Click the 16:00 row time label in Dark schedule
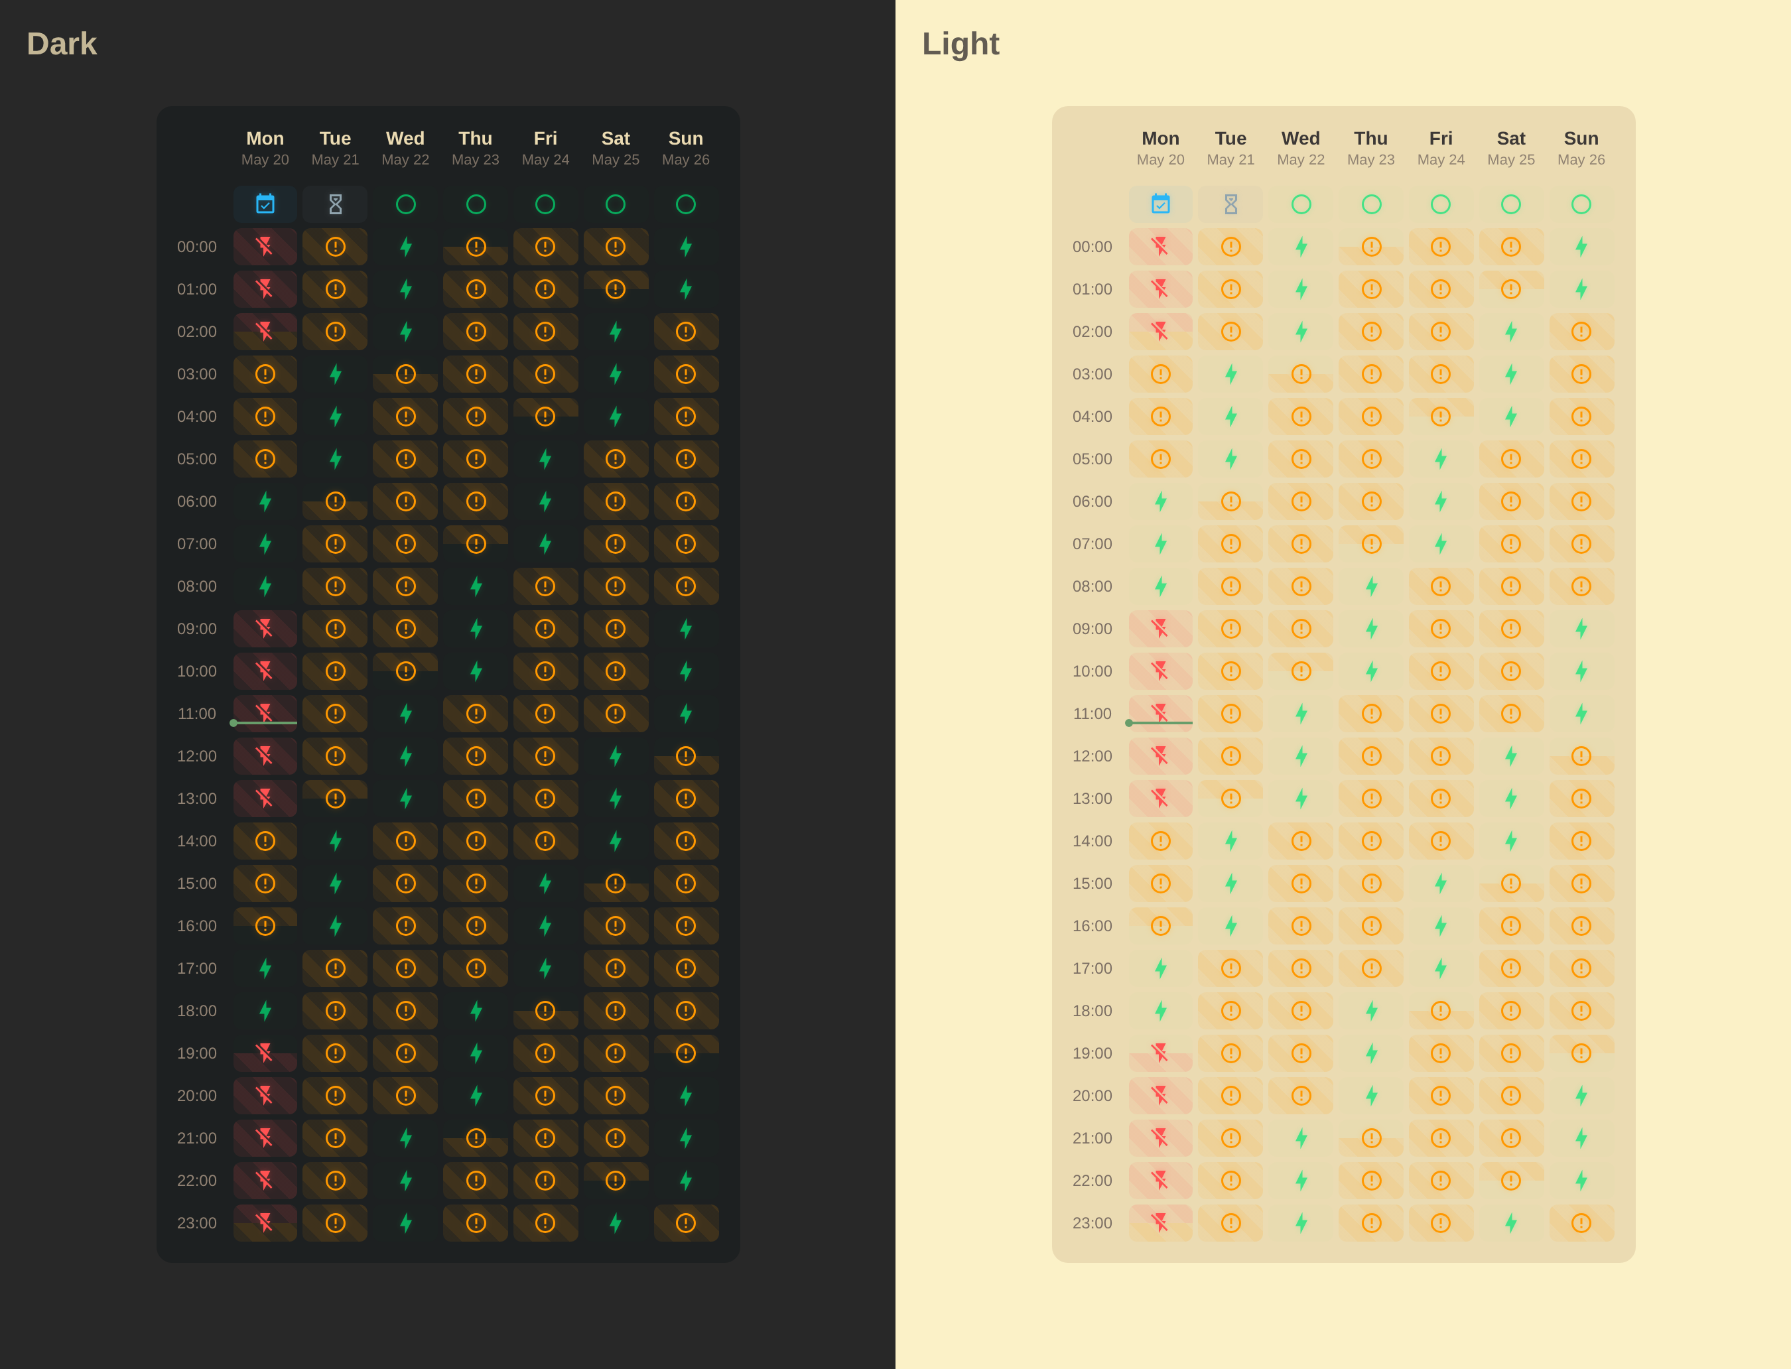Image resolution: width=1791 pixels, height=1369 pixels. pyautogui.click(x=196, y=926)
